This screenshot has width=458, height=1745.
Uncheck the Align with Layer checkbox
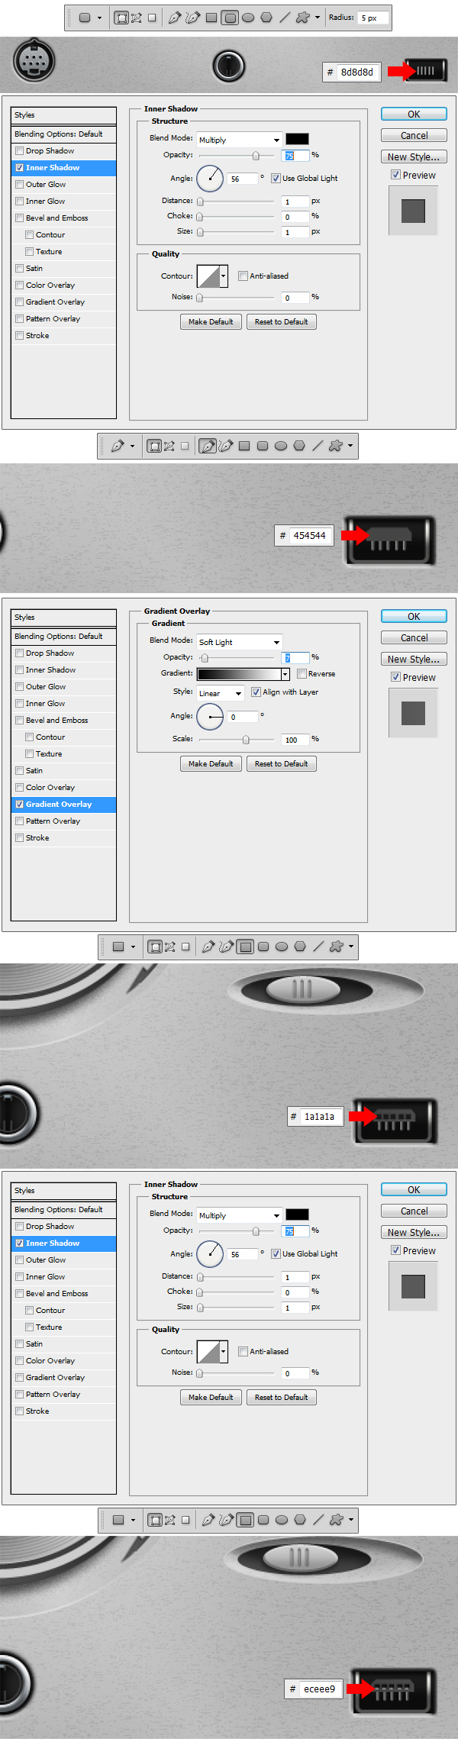pyautogui.click(x=256, y=692)
